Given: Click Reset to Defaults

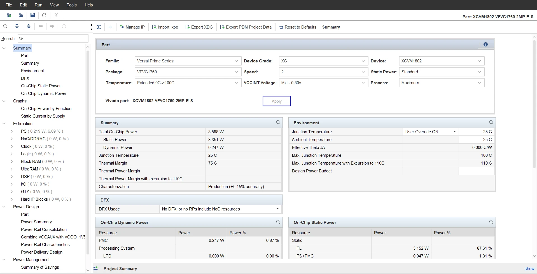Looking at the screenshot, I should [x=298, y=27].
